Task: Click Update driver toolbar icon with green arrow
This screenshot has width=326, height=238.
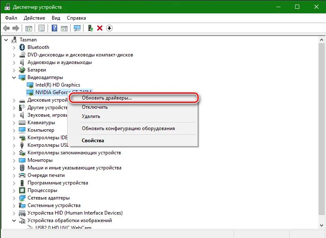Action: point(90,28)
